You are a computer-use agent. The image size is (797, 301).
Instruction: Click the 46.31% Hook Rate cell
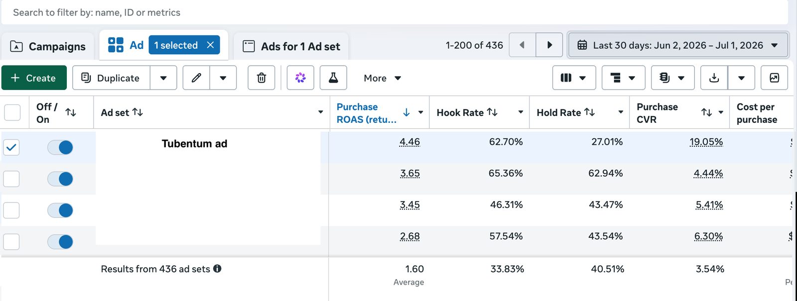click(x=506, y=204)
